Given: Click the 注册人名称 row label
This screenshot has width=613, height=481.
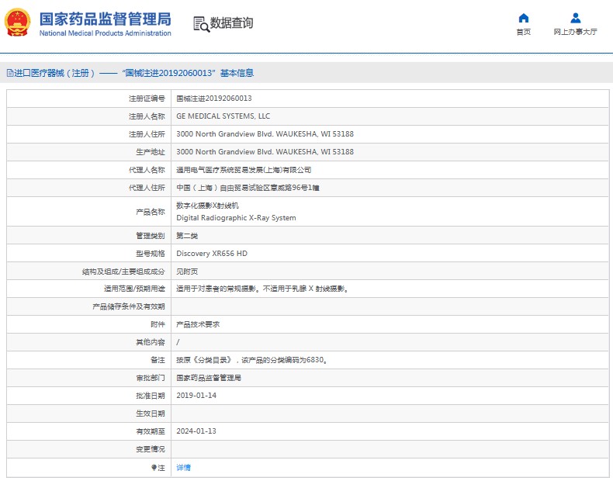Looking at the screenshot, I should coord(147,116).
